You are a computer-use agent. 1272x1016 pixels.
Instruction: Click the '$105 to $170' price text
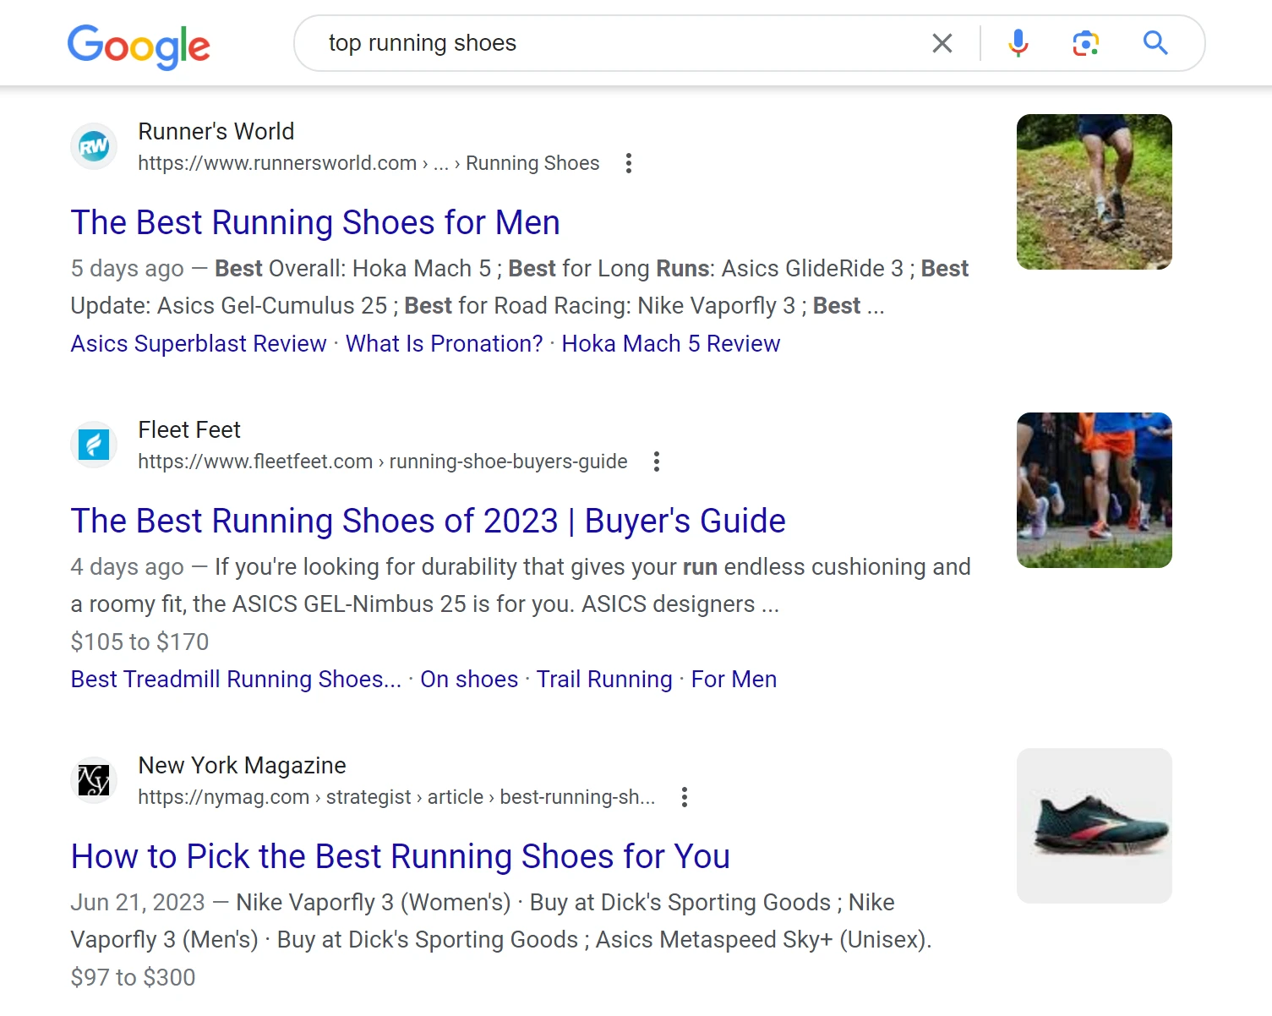(x=139, y=642)
